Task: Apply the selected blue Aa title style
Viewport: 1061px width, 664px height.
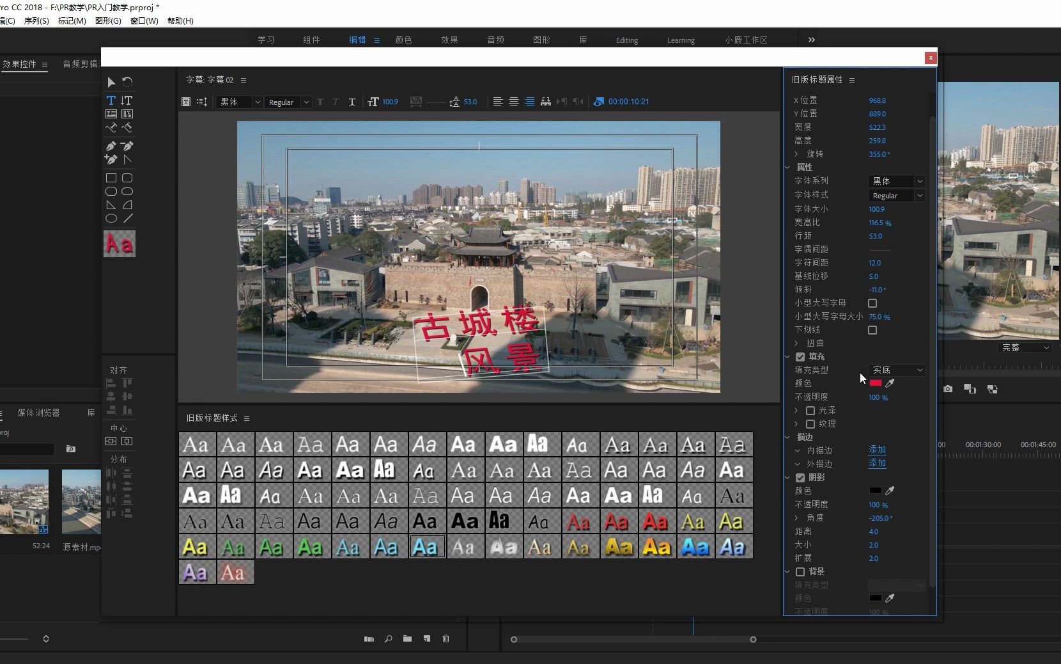Action: [x=426, y=547]
